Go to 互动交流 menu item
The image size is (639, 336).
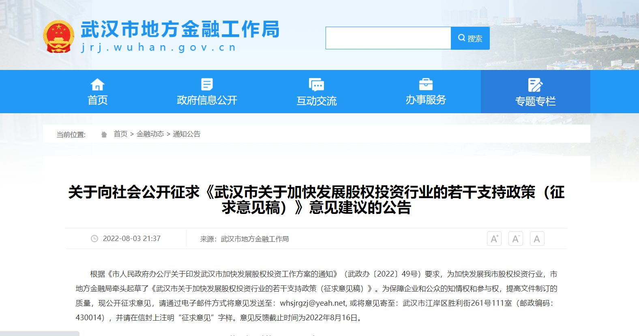(316, 101)
